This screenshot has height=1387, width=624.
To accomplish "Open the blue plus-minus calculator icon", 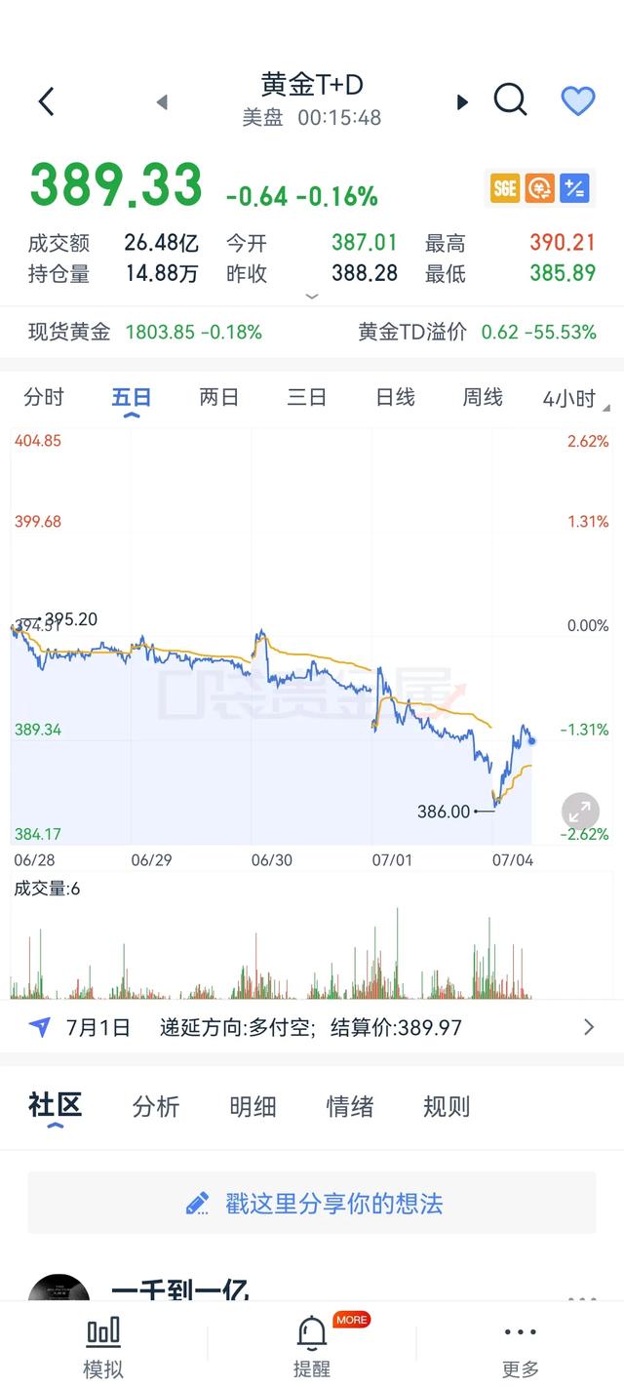I will tap(575, 188).
